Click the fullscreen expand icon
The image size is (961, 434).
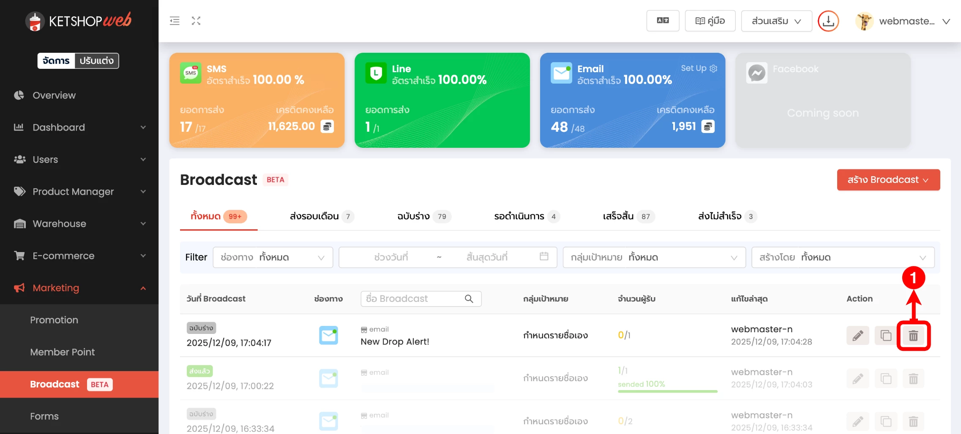196,21
